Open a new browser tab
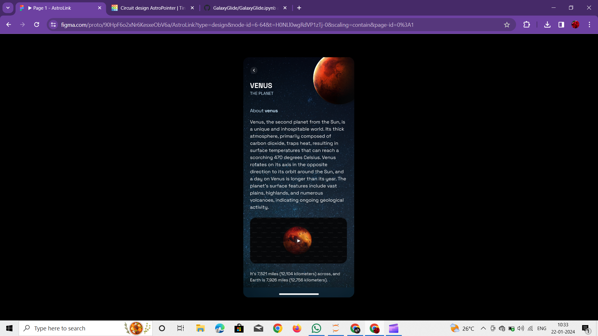 click(299, 8)
